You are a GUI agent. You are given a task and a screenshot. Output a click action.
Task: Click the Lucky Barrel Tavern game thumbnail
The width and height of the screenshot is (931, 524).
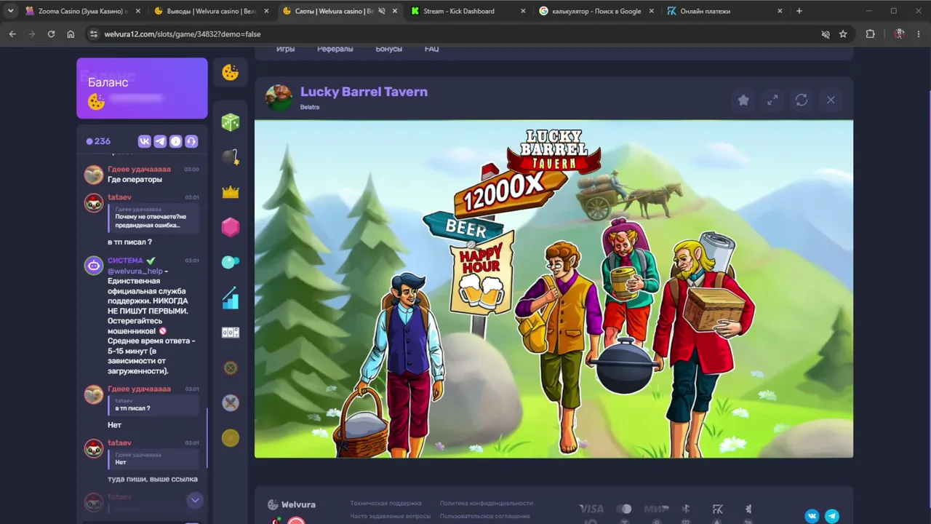pos(279,98)
